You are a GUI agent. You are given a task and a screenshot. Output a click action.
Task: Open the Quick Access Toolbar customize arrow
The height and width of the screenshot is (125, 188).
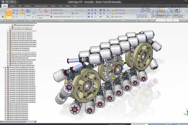(x=18, y=2)
